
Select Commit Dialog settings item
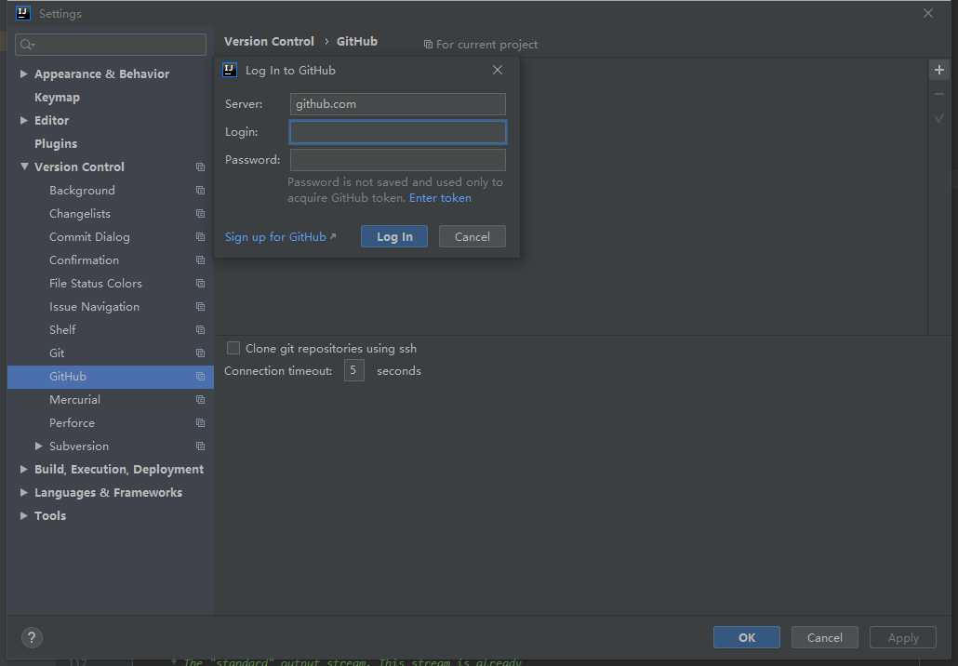(x=89, y=236)
